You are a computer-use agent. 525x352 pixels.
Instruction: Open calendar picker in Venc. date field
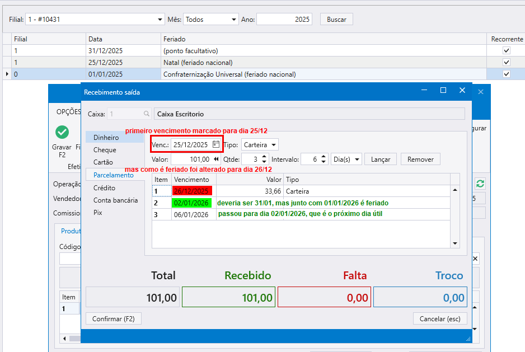click(x=216, y=144)
